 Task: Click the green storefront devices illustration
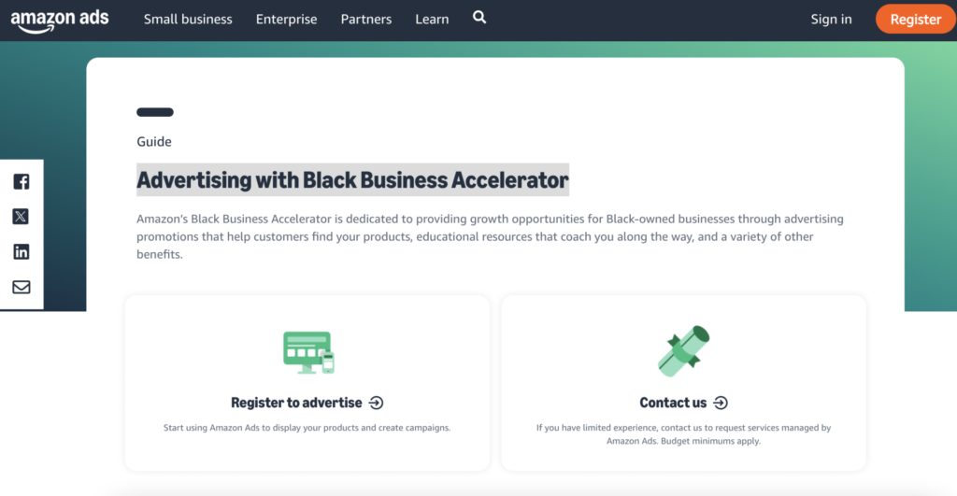click(x=307, y=352)
